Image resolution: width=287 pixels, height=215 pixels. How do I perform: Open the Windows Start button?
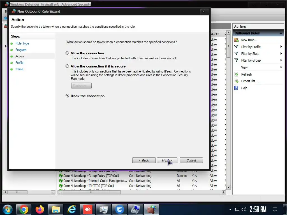coord(7,209)
